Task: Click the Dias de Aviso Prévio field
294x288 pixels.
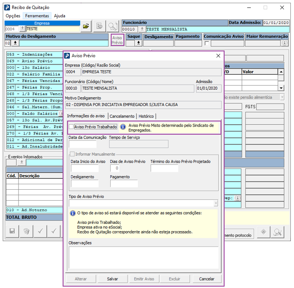Action: click(115, 168)
